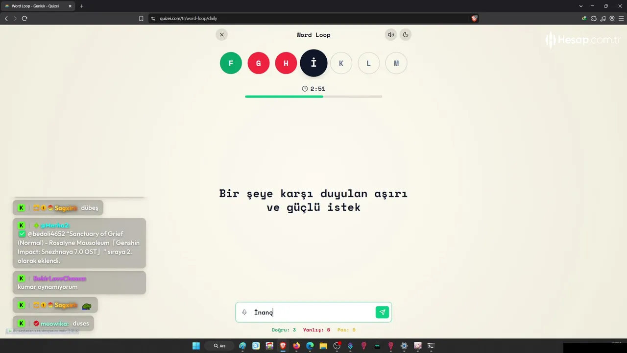Go back with browser back arrow
The width and height of the screenshot is (627, 353).
6,18
